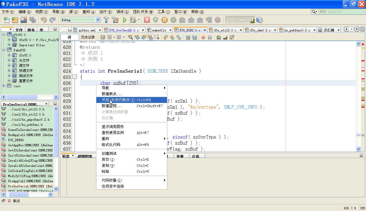This screenshot has height=211, width=366.
Task: Select PreInsSerial in the navigator list
Action: click(30, 186)
